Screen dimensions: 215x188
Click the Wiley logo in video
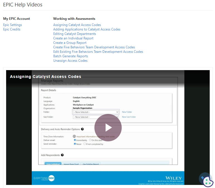coord(174,178)
